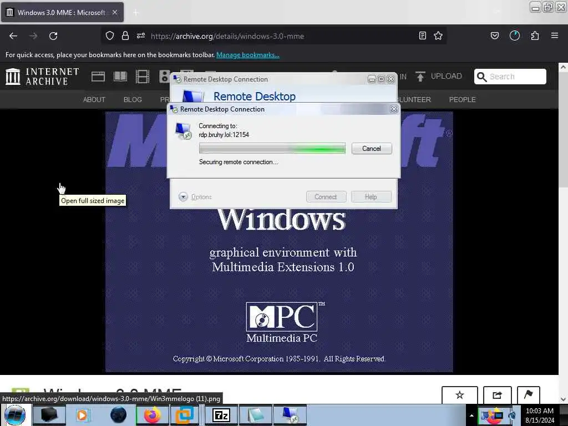
Task: Open Firefox account circle icon
Action: click(515, 36)
